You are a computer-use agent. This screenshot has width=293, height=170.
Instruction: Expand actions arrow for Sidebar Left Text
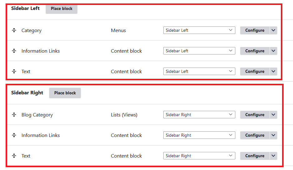coord(273,72)
